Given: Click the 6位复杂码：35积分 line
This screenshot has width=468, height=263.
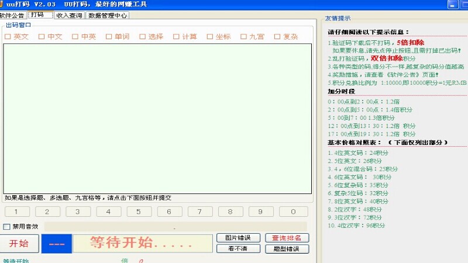Looking at the screenshot, I should 358,185.
